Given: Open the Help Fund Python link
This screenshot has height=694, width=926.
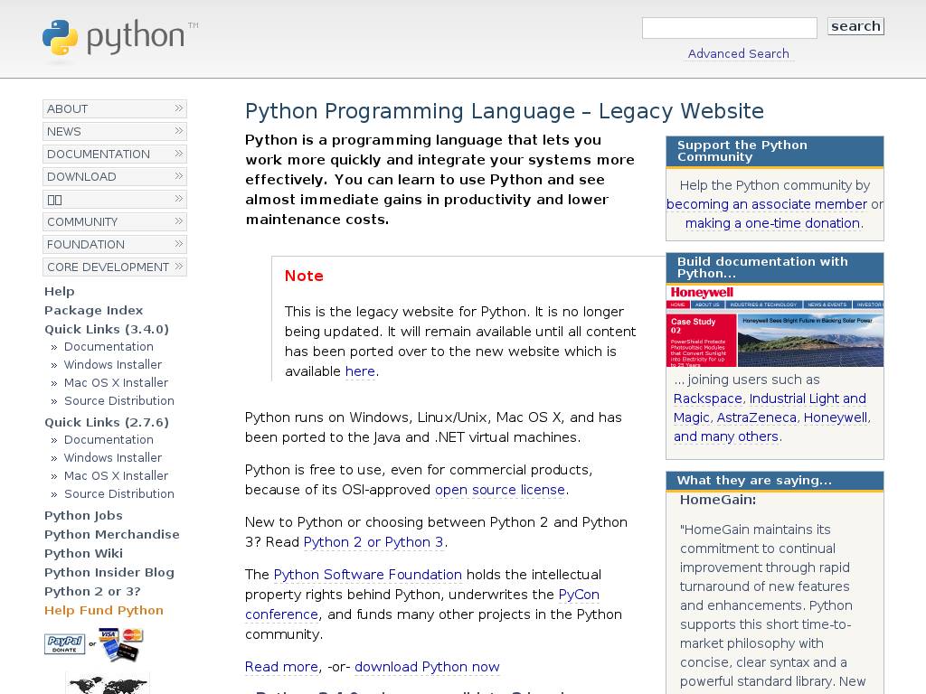Looking at the screenshot, I should coord(104,610).
